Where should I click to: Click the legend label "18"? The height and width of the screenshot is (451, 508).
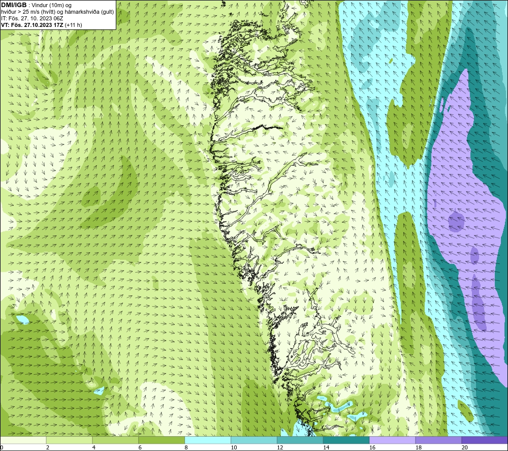419,448
